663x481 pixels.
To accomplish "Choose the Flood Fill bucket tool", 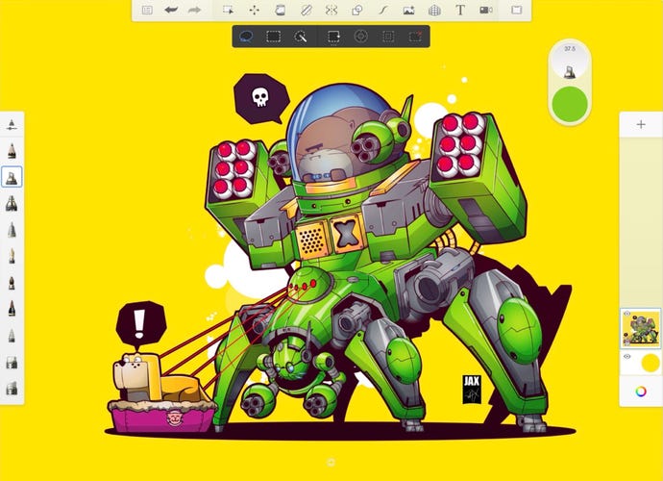I will click(280, 10).
